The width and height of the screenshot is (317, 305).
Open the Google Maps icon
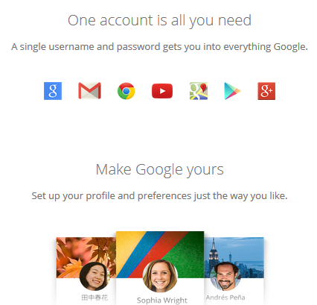coord(199,91)
